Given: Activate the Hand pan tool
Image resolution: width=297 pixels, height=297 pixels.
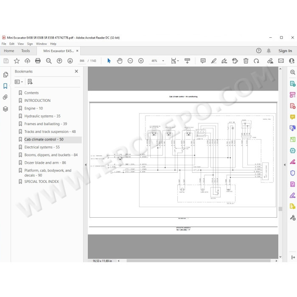Looking at the screenshot, I should (120, 61).
